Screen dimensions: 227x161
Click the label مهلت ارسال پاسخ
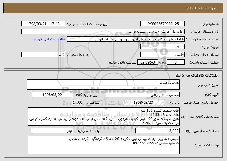tap(204, 63)
